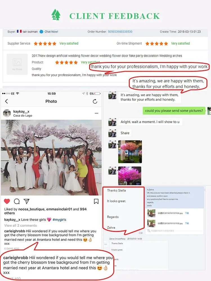Open kaykay__x profile picture

point(7,113)
